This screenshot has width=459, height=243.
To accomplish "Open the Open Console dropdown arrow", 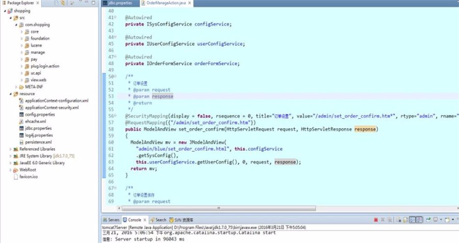I will [x=453, y=220].
